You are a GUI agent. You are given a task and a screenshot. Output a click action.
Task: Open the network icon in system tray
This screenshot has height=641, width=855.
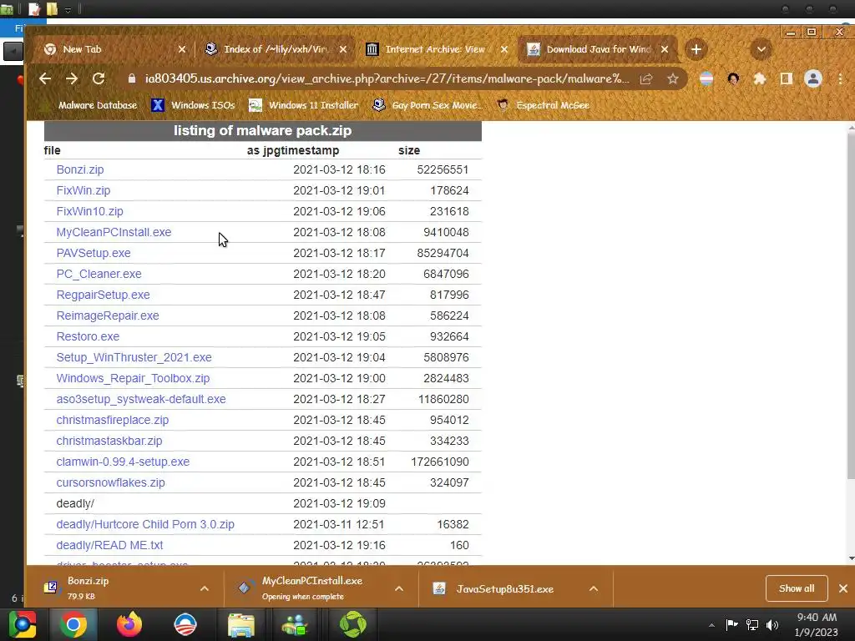pyautogui.click(x=752, y=625)
